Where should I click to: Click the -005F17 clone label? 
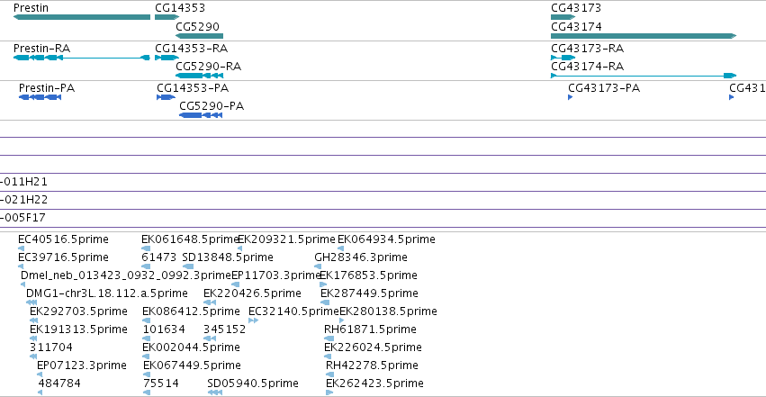tap(23, 217)
